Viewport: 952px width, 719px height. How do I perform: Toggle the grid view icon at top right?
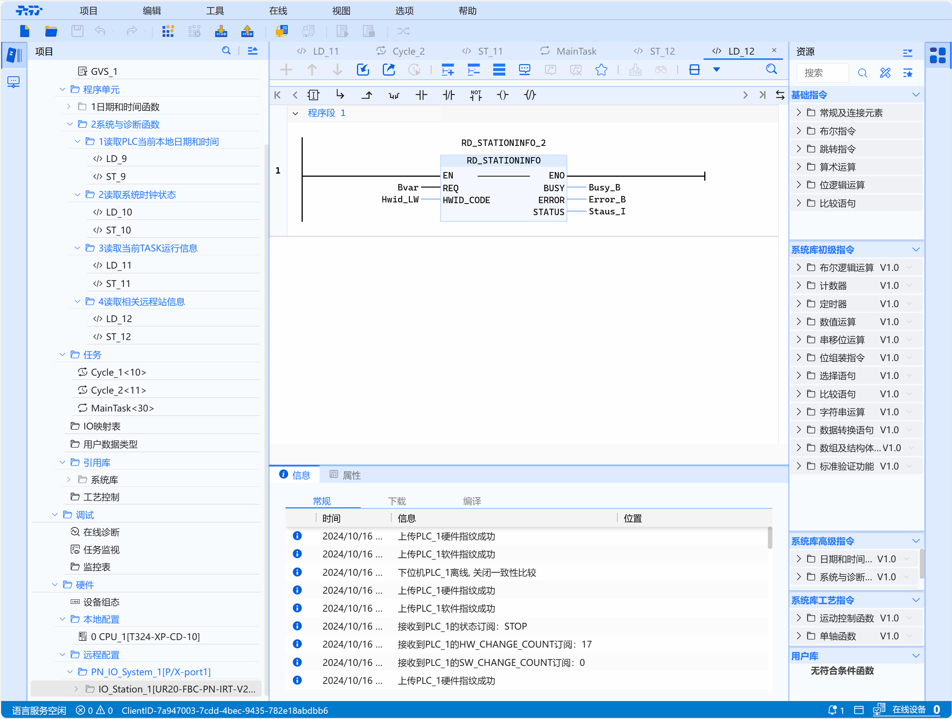pos(937,55)
